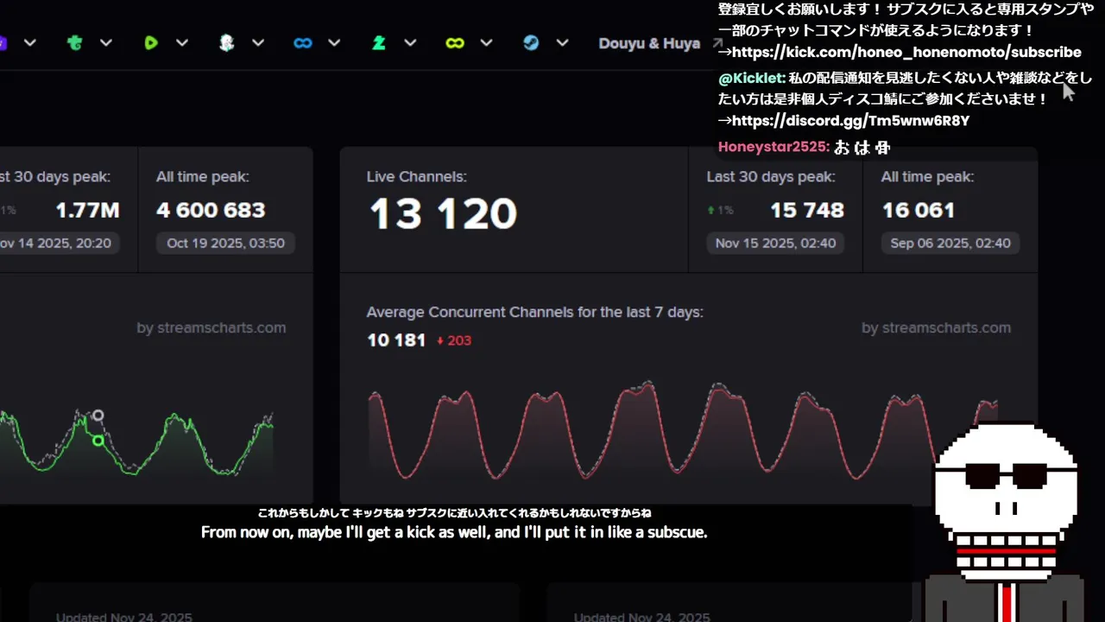Screen dimensions: 1105x622
Task: Click the @Kicklet username in chat
Action: tap(751, 78)
